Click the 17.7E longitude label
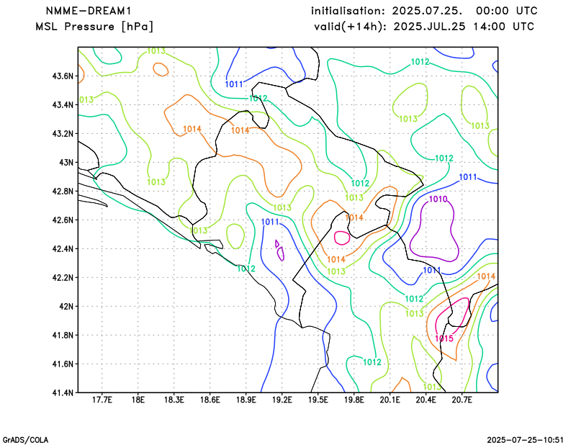Viewport: 576px width, 445px height. pos(102,400)
